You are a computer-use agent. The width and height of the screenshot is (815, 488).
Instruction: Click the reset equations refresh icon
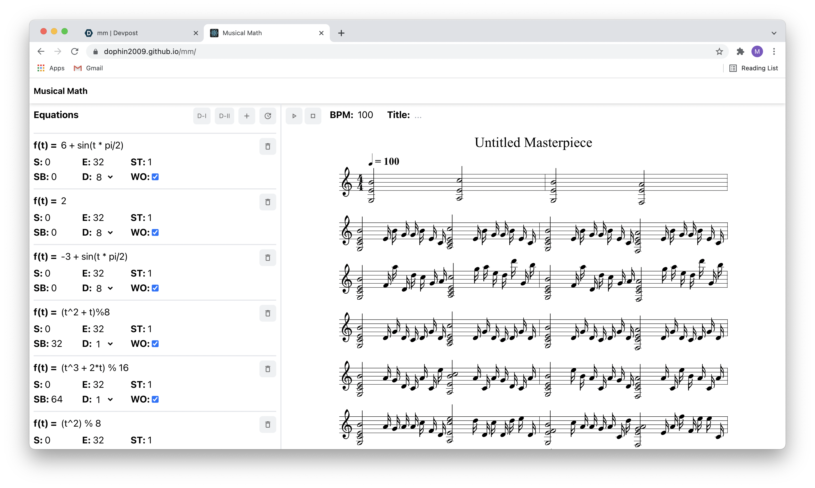tap(268, 116)
